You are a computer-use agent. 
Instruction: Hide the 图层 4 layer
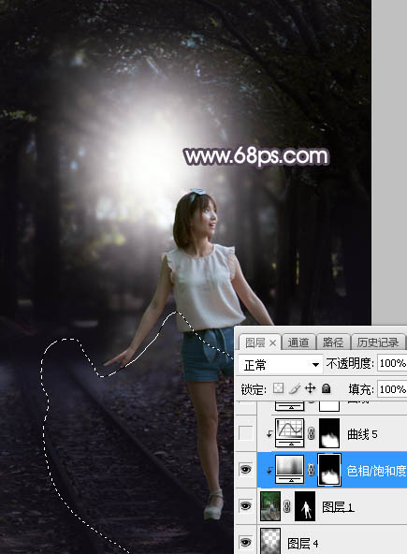(x=245, y=542)
